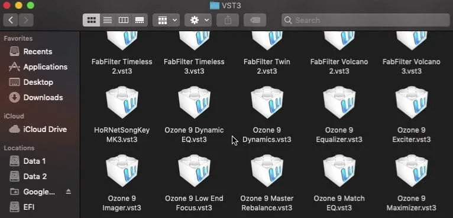
Task: Open Recents in the sidebar
Action: (x=40, y=51)
